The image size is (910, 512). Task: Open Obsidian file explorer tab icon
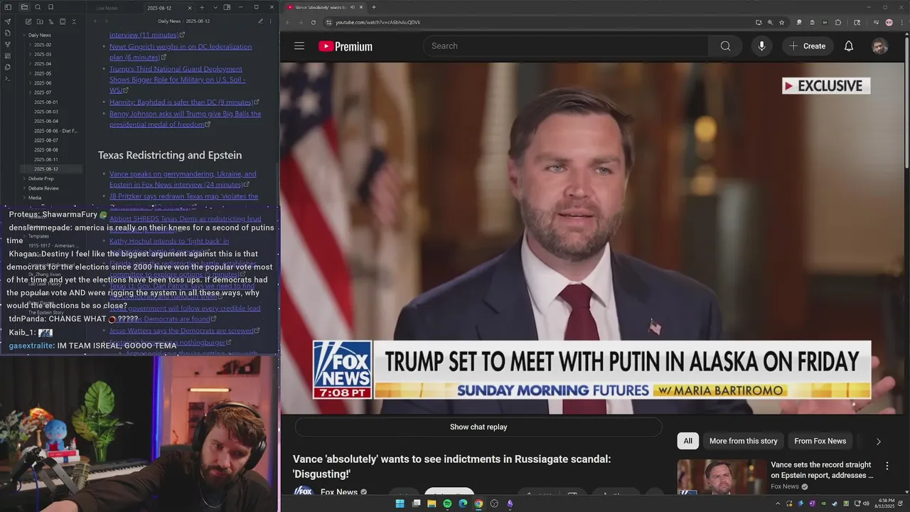[24, 7]
